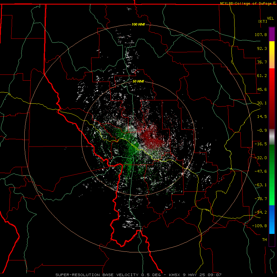Click the 107.8 velocity scale value
Image resolution: width=277 pixels, height=277 pixels.
pyautogui.click(x=261, y=34)
